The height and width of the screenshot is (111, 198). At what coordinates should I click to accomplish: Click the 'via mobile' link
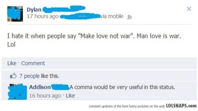pyautogui.click(x=112, y=16)
